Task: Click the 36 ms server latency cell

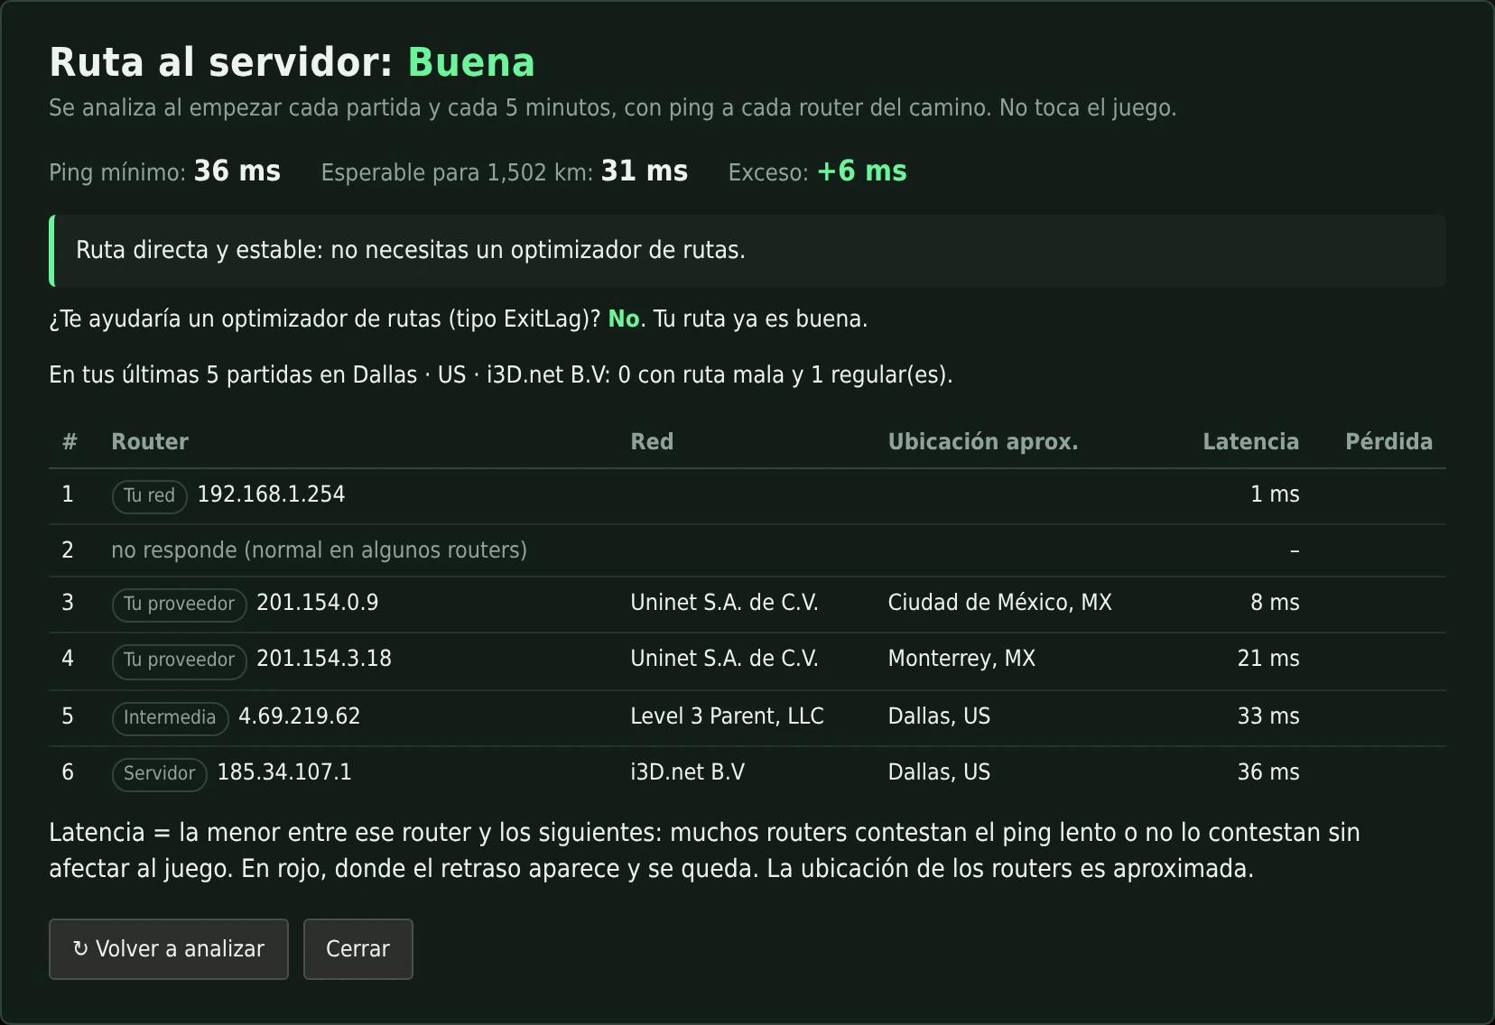Action: point(1268,772)
